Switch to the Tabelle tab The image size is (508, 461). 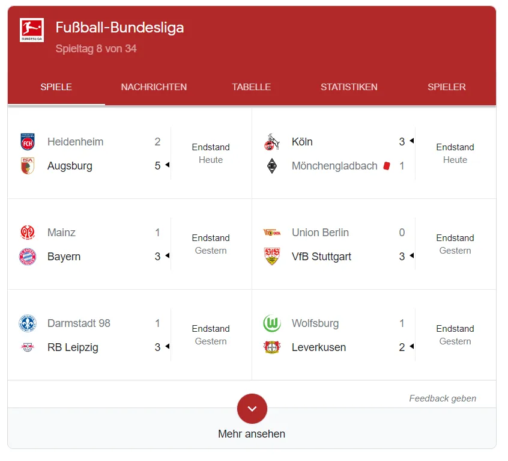[x=252, y=87]
